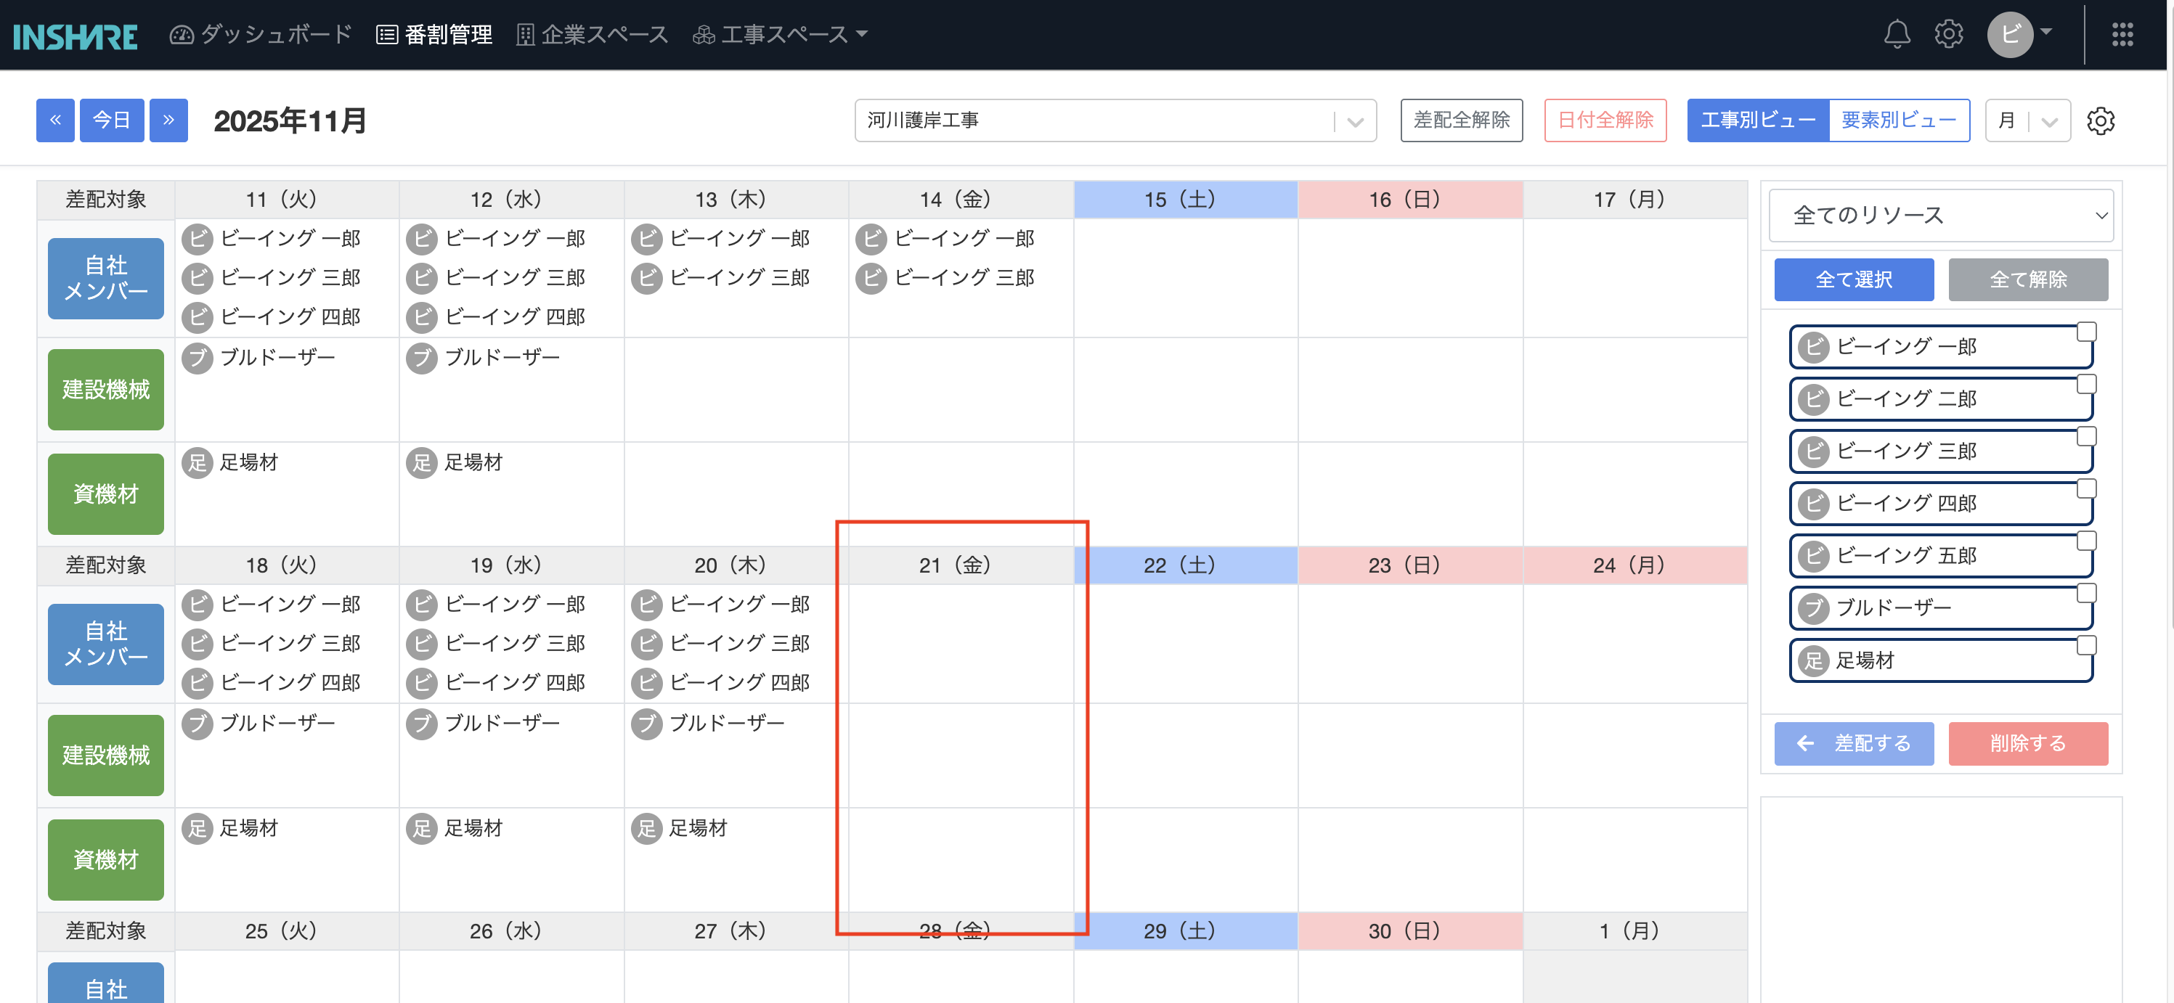Open the apps grid launcher
Viewport: 2174px width, 1003px height.
point(2122,33)
